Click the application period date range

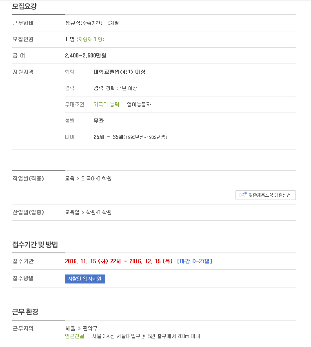pyautogui.click(x=119, y=261)
